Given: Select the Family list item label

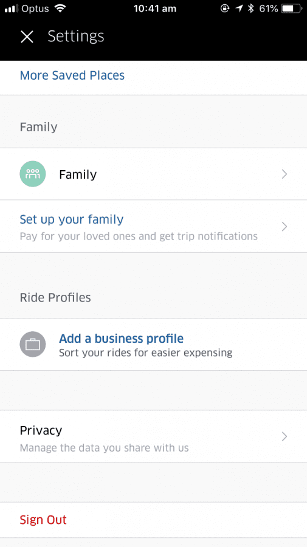Looking at the screenshot, I should [78, 174].
